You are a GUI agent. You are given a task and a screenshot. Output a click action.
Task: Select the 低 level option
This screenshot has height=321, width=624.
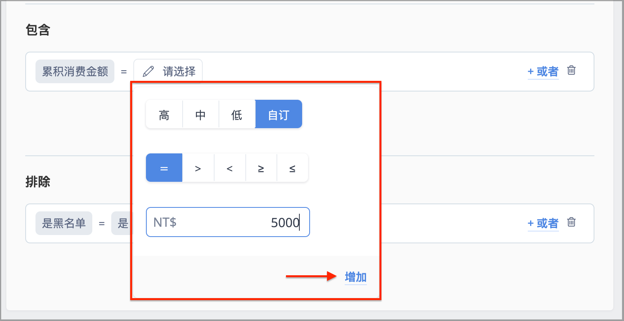237,114
